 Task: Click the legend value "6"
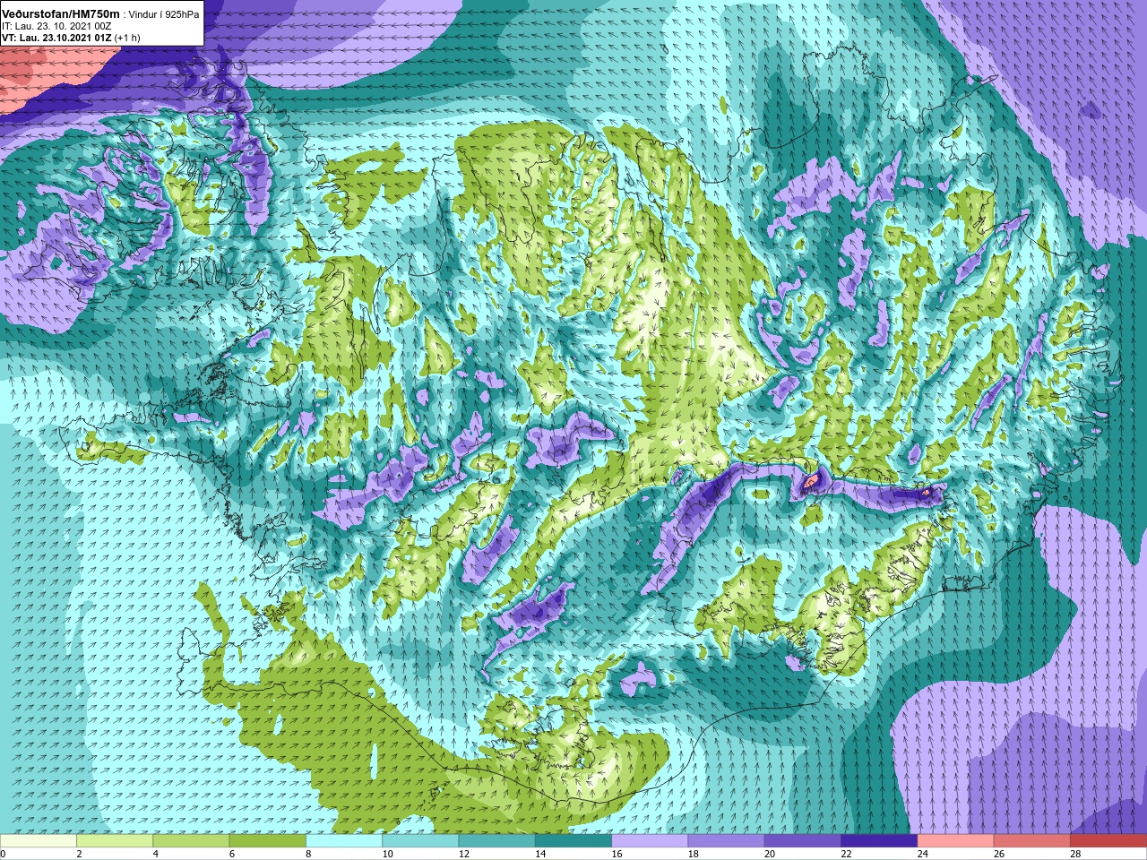coord(231,854)
